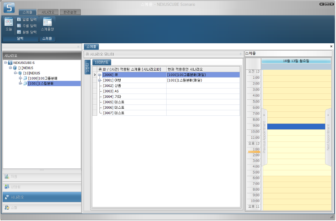The image size is (336, 221).
Task: Switch to 월별 달력 monthly calendar view
Action: pos(27,32)
